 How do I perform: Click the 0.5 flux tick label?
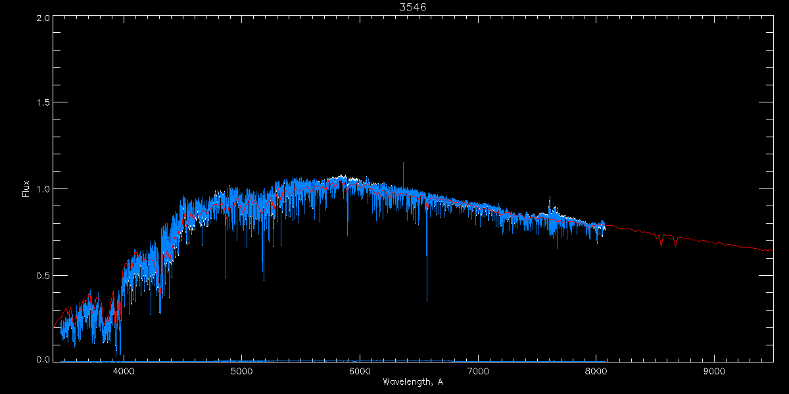click(42, 275)
